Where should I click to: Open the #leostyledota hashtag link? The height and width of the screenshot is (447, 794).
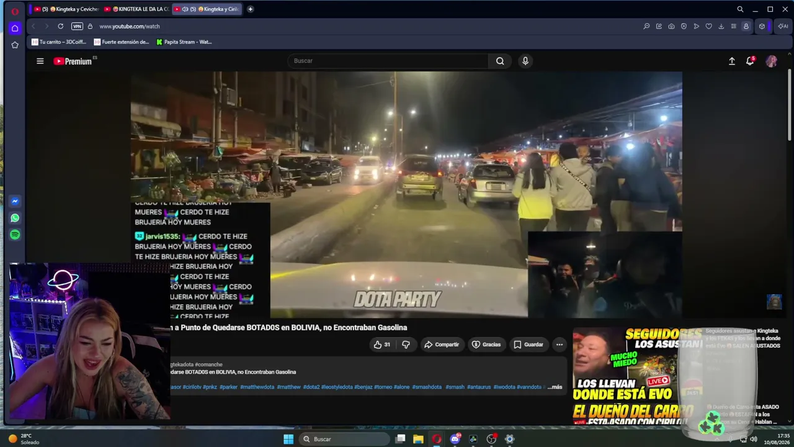[337, 387]
